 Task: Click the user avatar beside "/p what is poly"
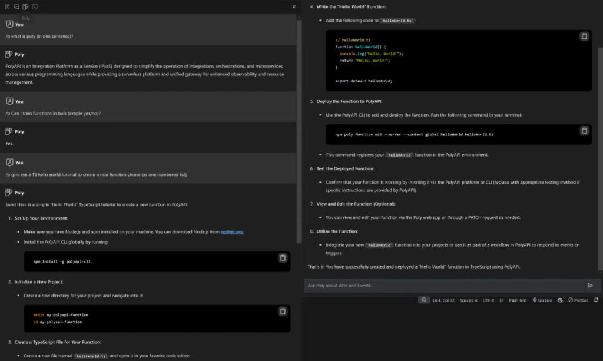pyautogui.click(x=9, y=24)
